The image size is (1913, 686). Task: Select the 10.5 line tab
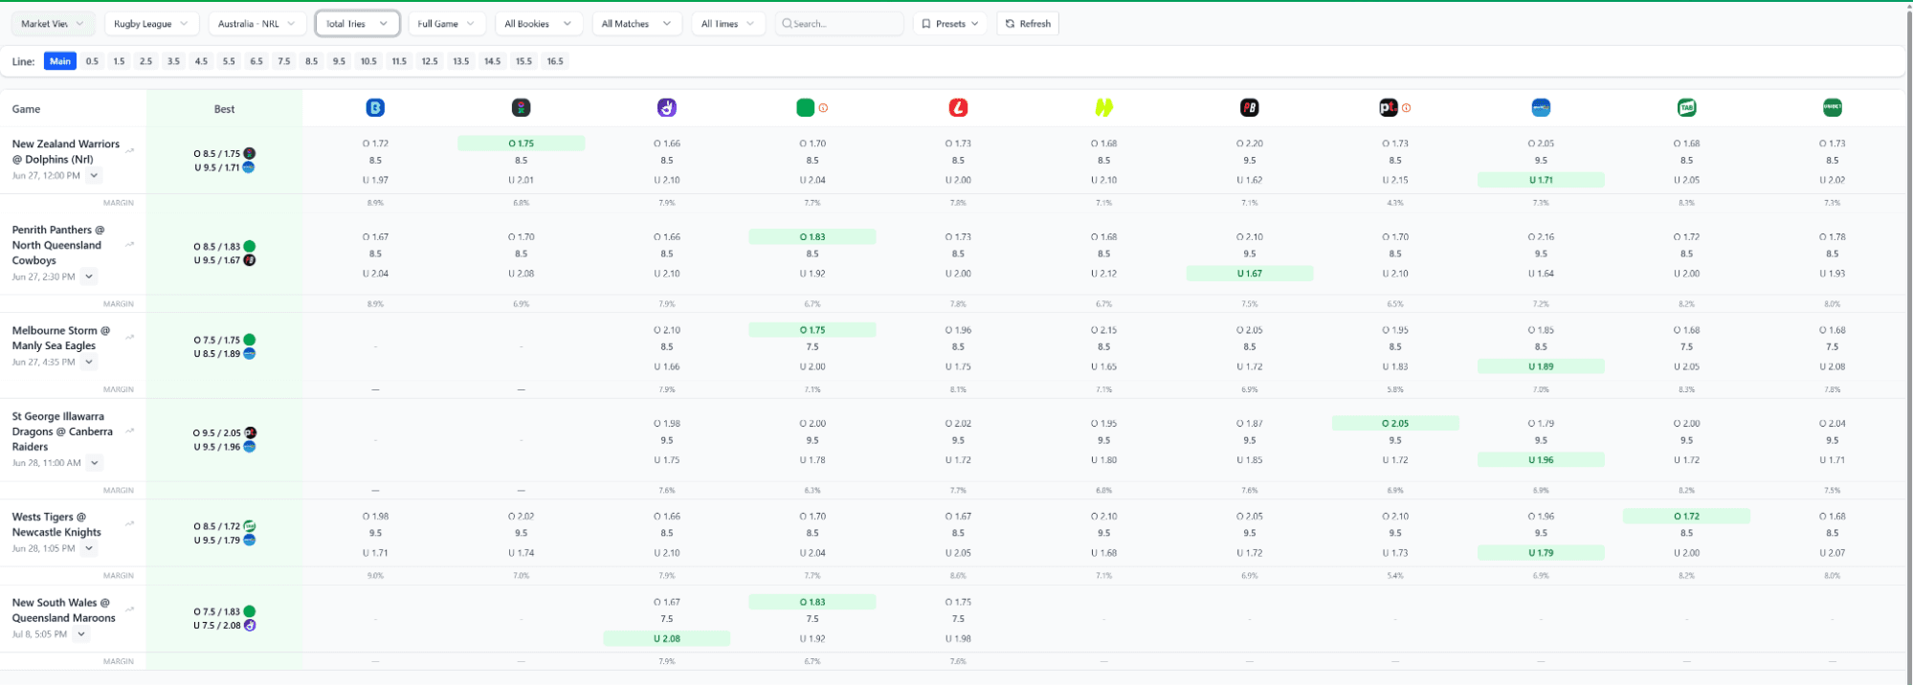(368, 61)
